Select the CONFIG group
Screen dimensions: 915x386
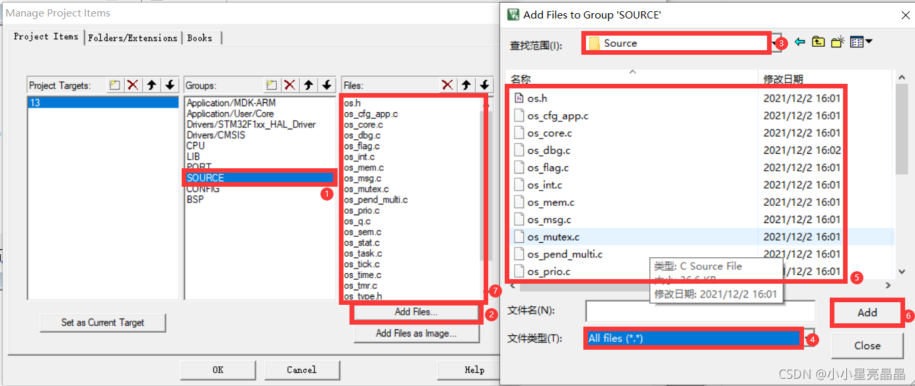pyautogui.click(x=203, y=189)
